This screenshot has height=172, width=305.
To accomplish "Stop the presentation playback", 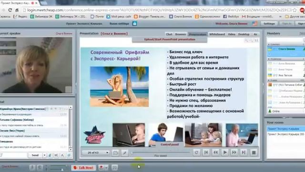I will click(254, 152).
